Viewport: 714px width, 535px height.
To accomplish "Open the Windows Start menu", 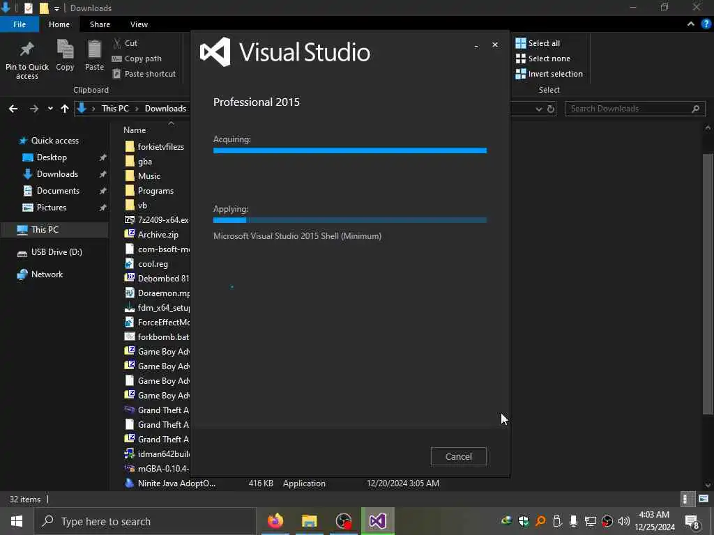I will 17,521.
